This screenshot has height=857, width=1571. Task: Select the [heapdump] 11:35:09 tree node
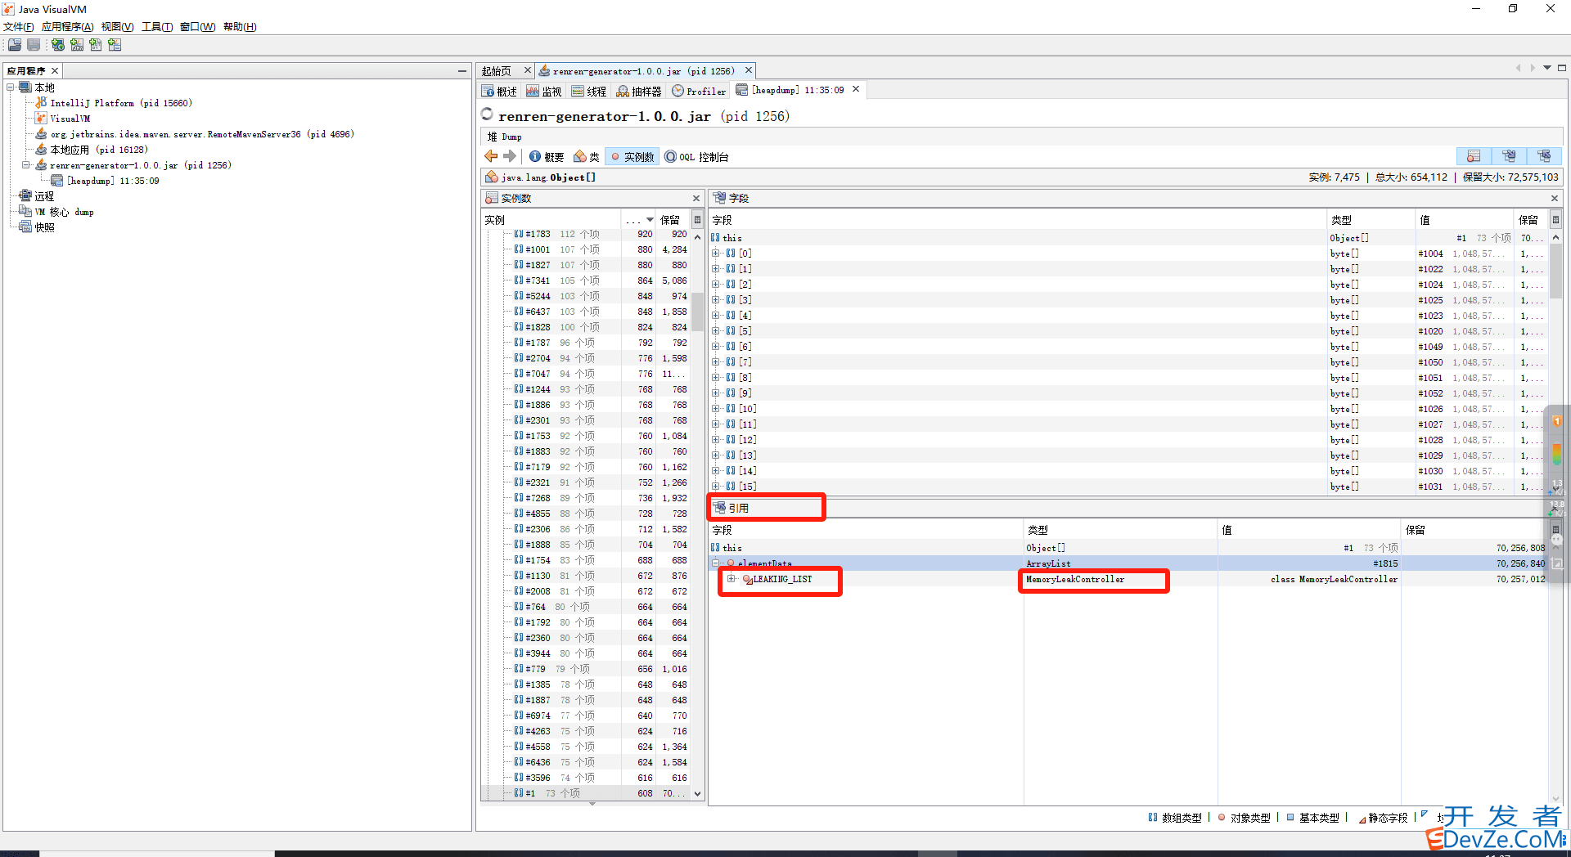point(113,181)
